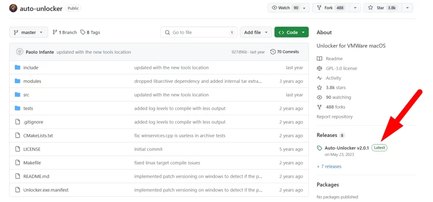
Task: Expand the Watch notifications dropdown
Action: point(304,8)
